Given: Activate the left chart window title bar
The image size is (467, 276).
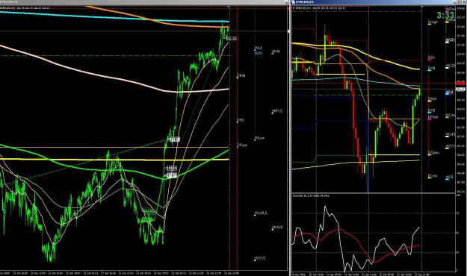Looking at the screenshot, I should tap(144, 2).
